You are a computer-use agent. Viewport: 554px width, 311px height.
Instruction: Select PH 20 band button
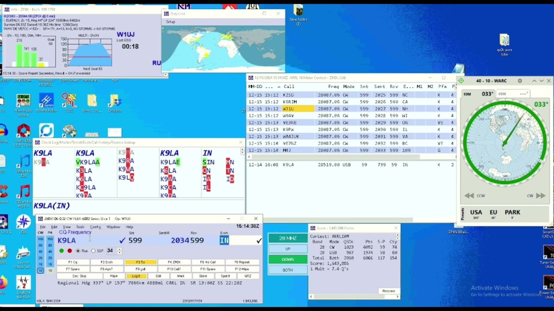tap(50, 258)
